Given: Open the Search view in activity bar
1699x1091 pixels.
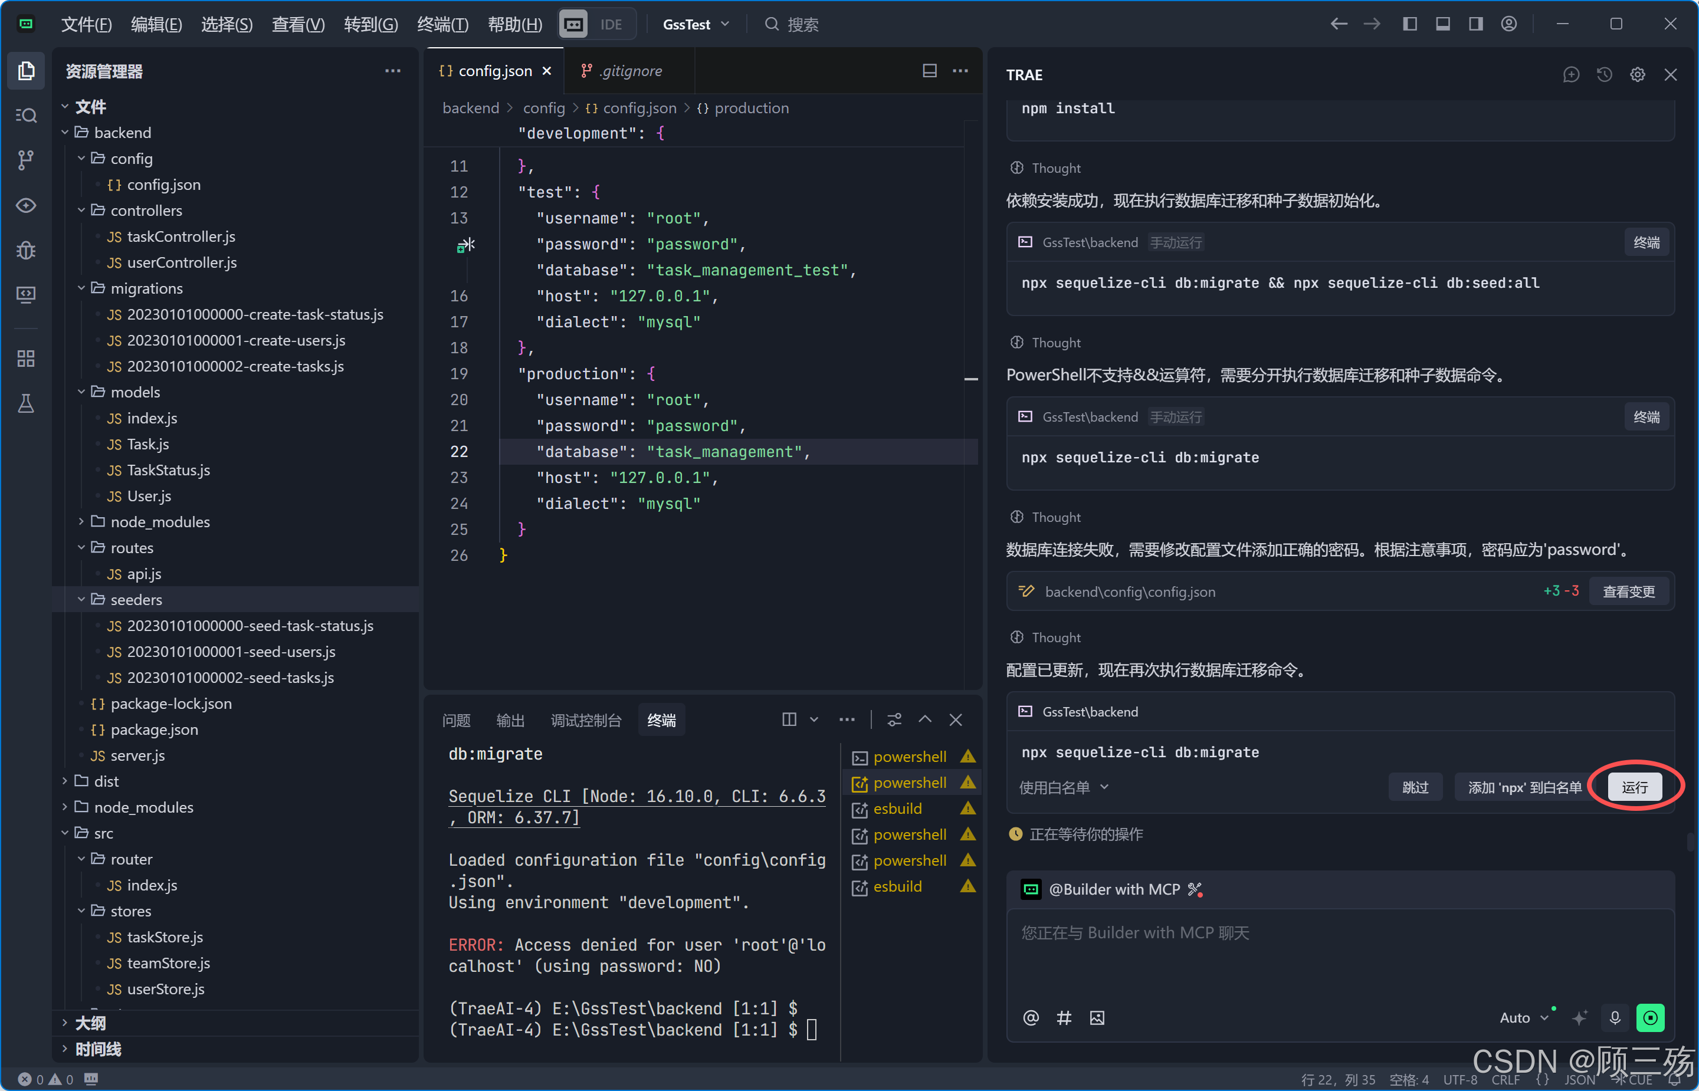Looking at the screenshot, I should (26, 116).
